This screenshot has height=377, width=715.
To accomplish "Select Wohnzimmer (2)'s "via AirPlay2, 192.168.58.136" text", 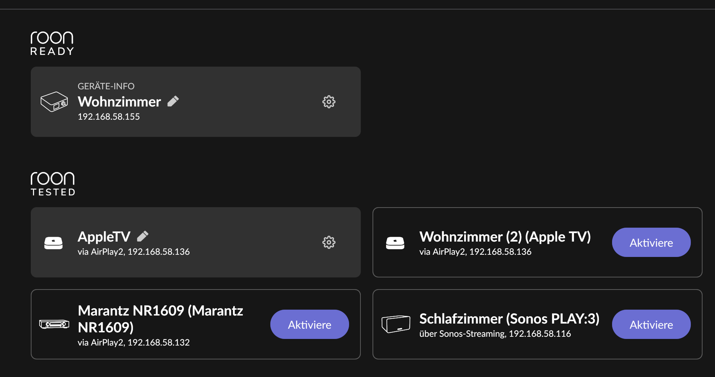I will [475, 252].
